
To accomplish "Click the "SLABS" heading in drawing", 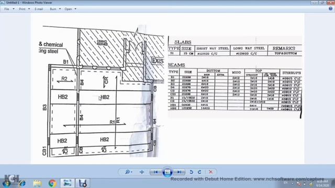I will tap(183, 42).
